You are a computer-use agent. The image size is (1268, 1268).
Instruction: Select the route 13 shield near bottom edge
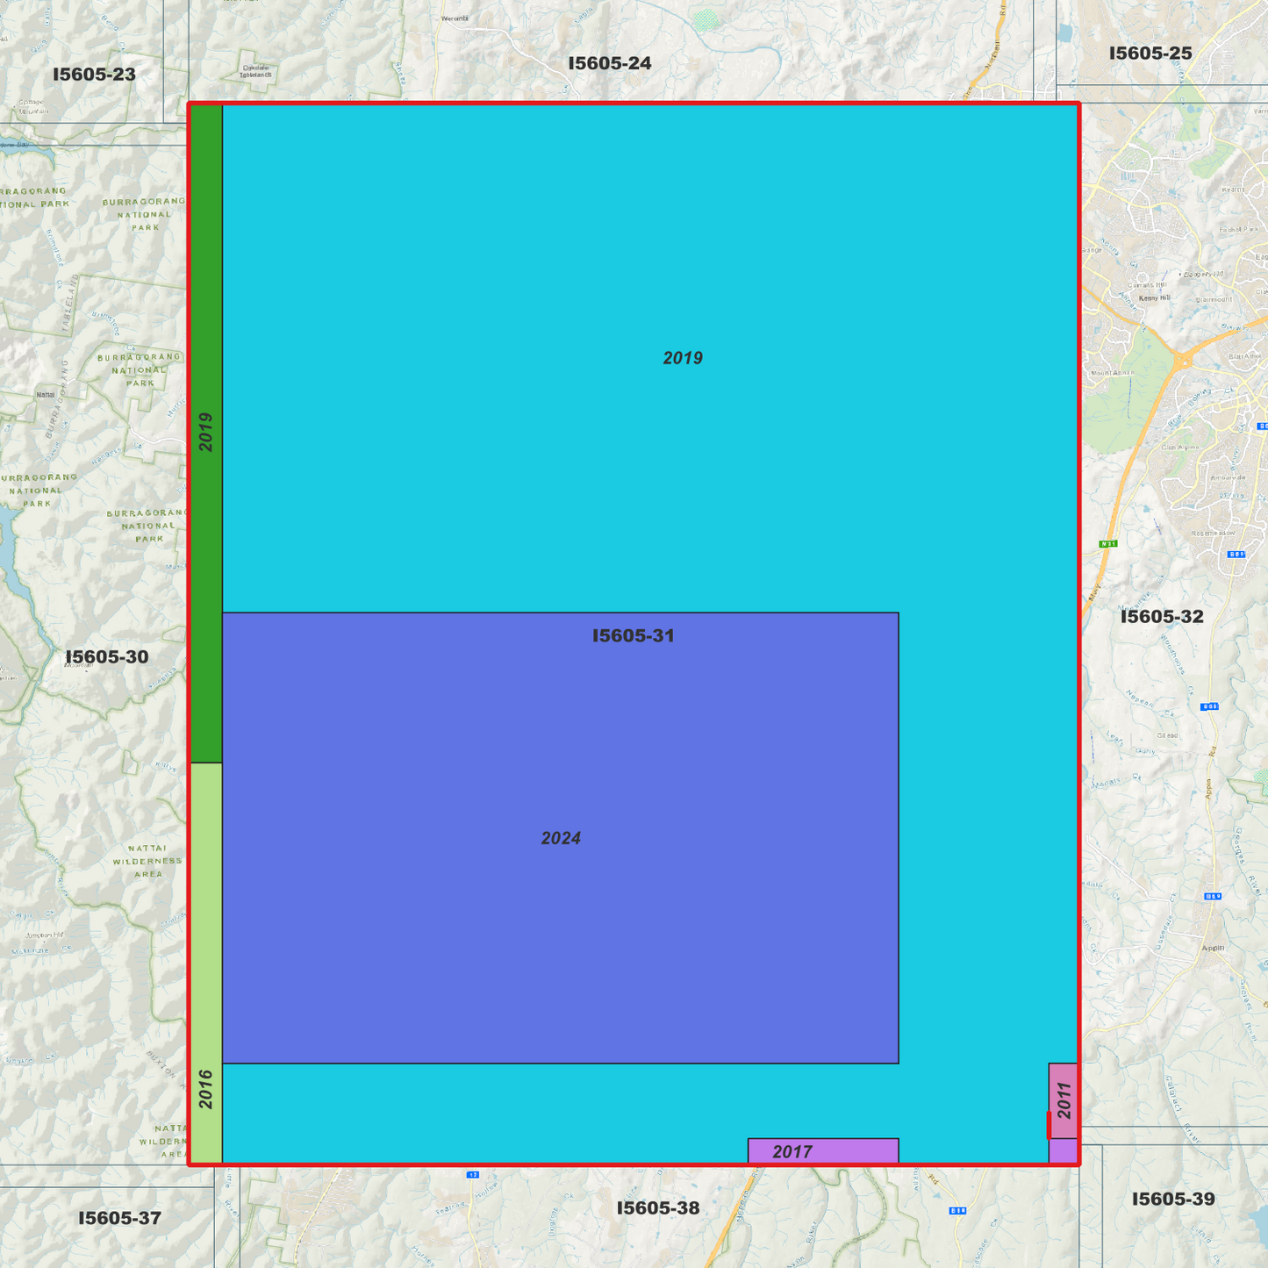pyautogui.click(x=473, y=1175)
